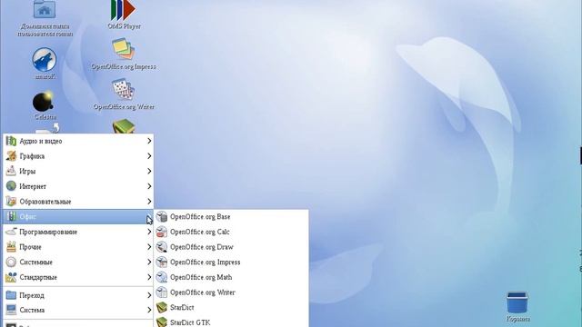Image resolution: width=582 pixels, height=327 pixels.
Task: Click the Программирование category icon
Action: 11,232
